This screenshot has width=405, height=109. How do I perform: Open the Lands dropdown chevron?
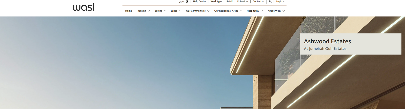point(180,11)
